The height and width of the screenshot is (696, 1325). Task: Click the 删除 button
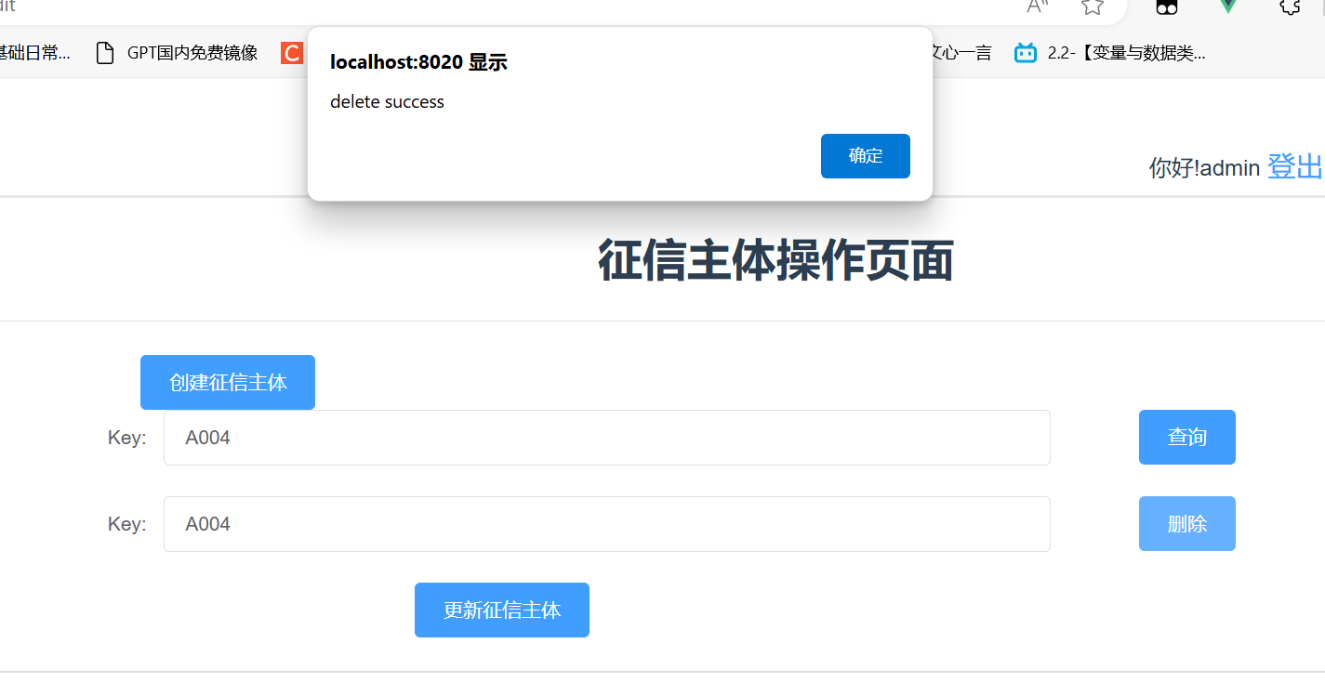[x=1186, y=523]
